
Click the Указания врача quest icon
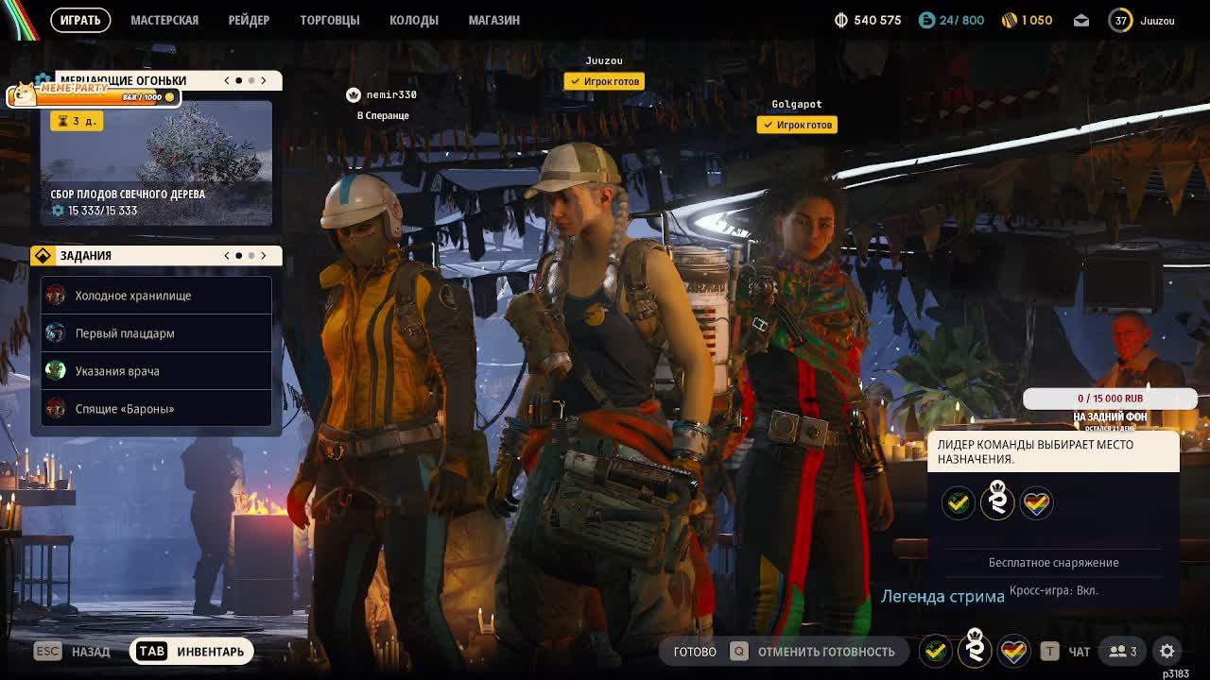(x=56, y=371)
